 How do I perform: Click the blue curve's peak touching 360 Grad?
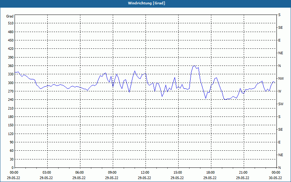[194, 66]
